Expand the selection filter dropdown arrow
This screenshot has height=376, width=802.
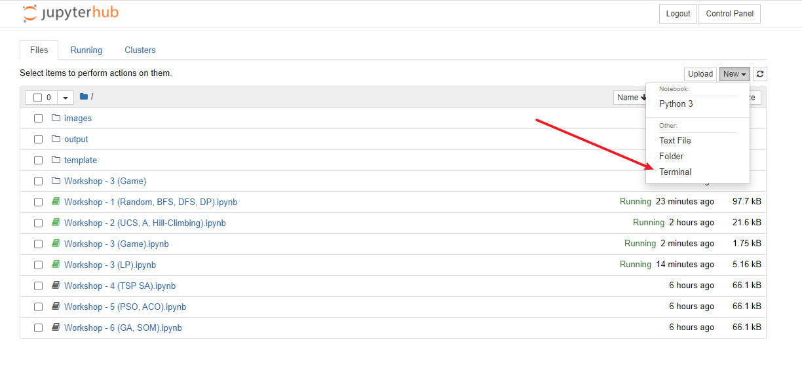[66, 98]
